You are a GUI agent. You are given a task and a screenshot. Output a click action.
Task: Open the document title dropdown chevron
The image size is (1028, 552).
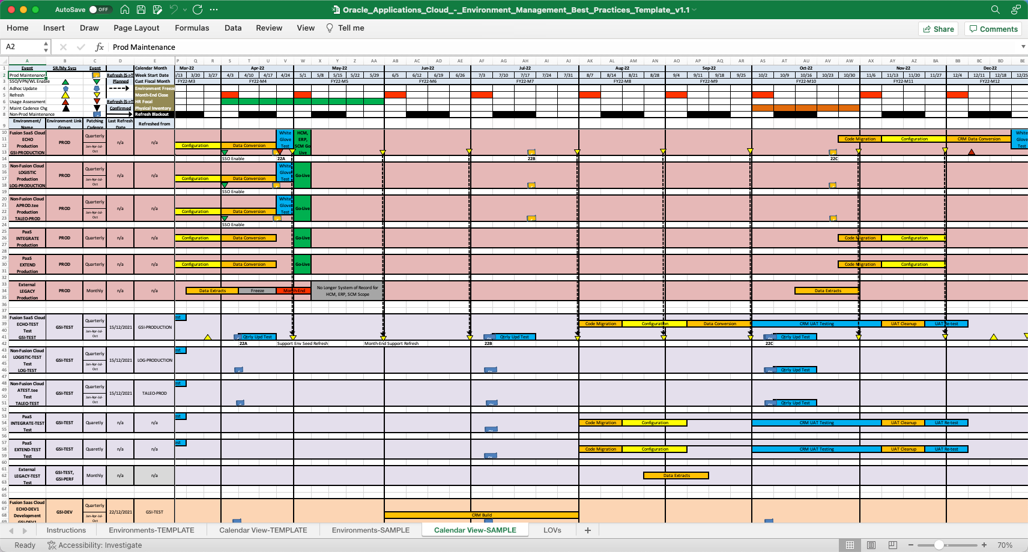(694, 10)
